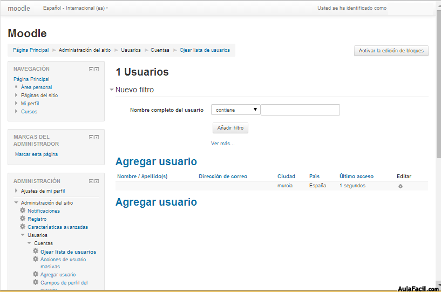Click Marcar esta página
Viewport: 441px width, 292px height.
[37, 154]
